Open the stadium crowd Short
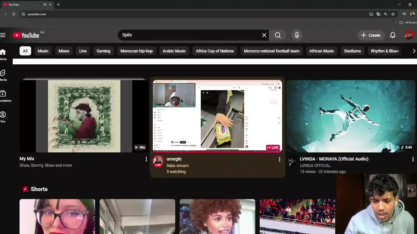The width and height of the screenshot is (417, 234). 297,216
